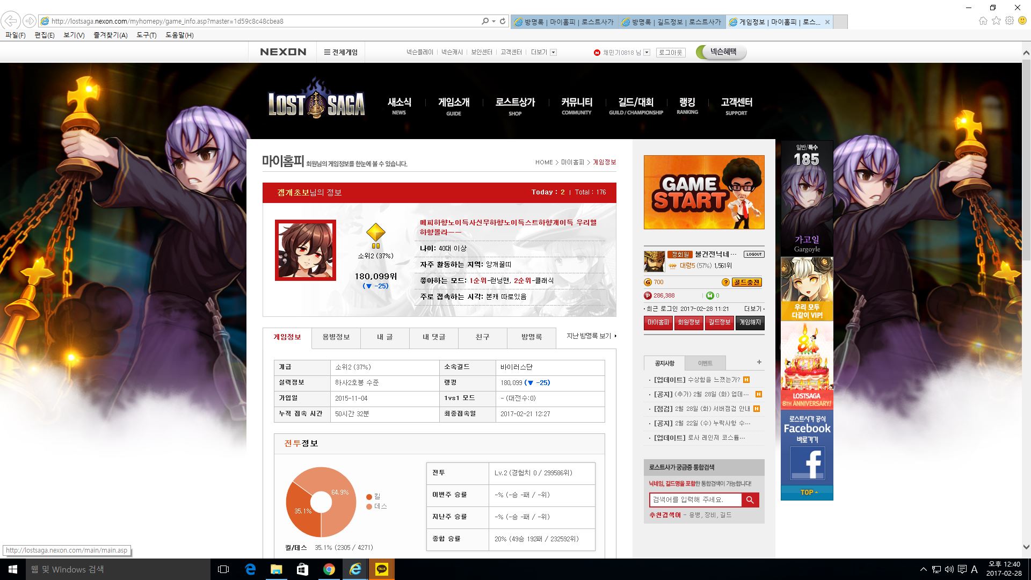
Task: Click the search keyword input field
Action: click(x=695, y=500)
